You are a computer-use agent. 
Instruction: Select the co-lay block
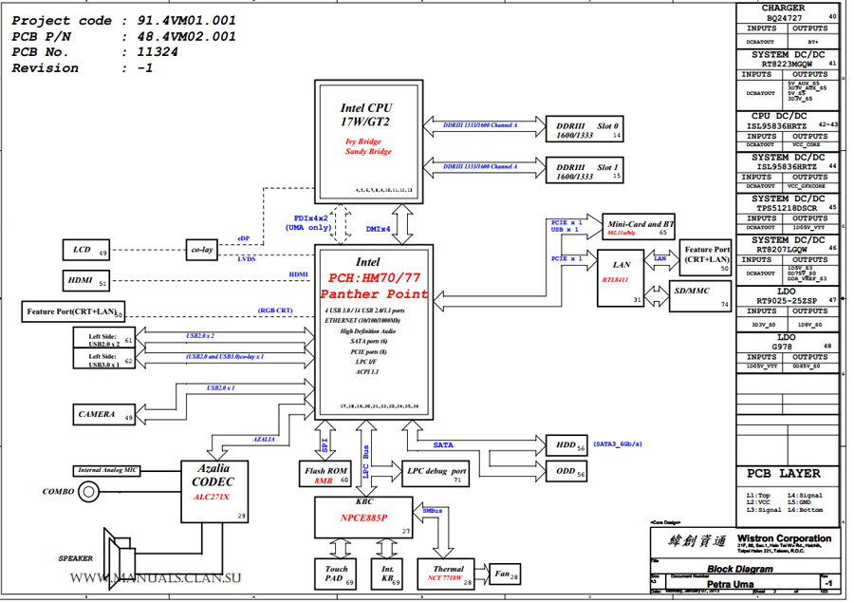click(x=201, y=250)
